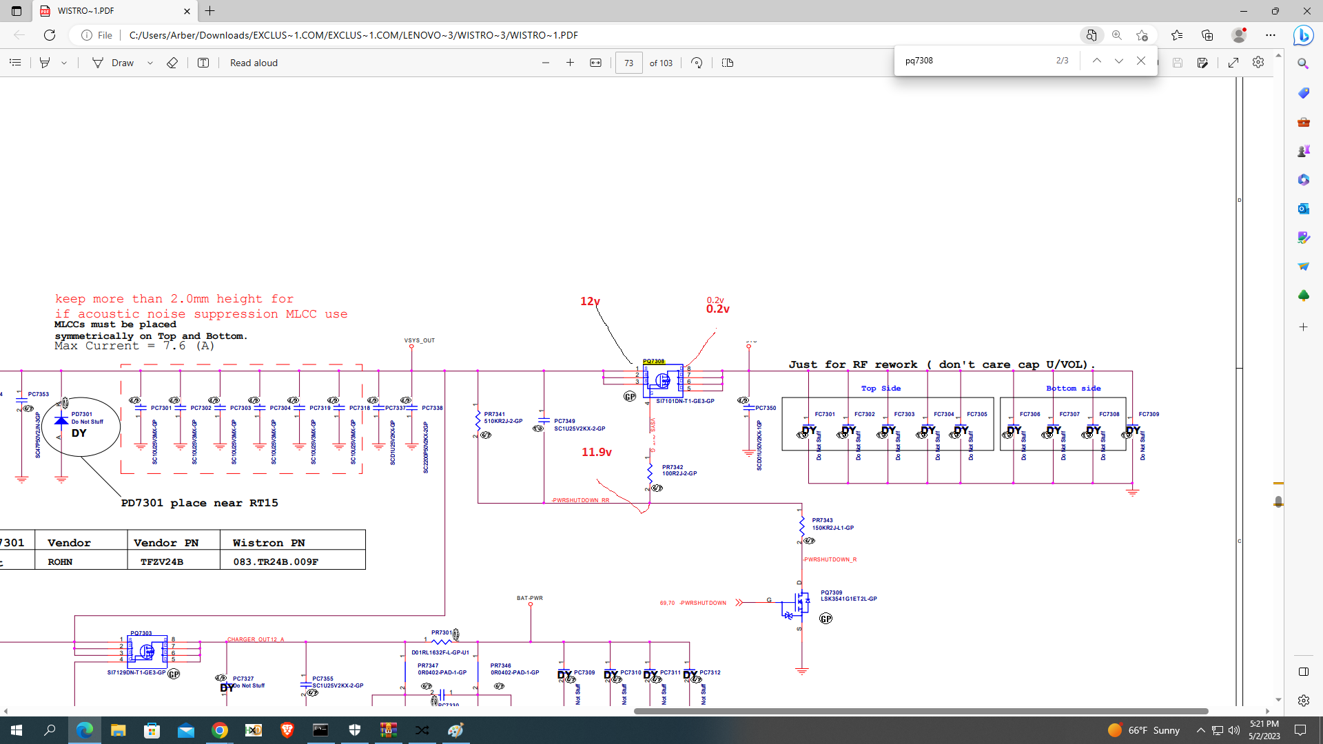
Task: Open the sidebar green tree icon
Action: [x=1303, y=296]
